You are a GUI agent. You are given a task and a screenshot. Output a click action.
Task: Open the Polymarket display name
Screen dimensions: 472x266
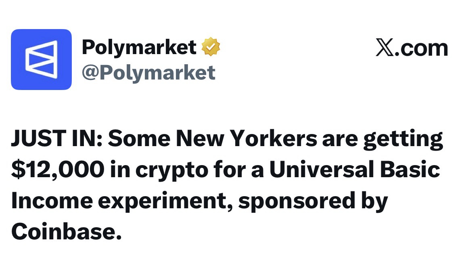point(139,47)
